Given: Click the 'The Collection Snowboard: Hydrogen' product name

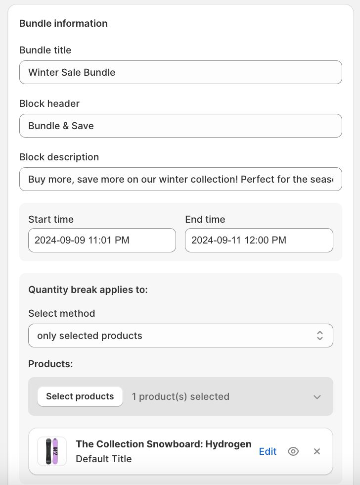Looking at the screenshot, I should 163,444.
